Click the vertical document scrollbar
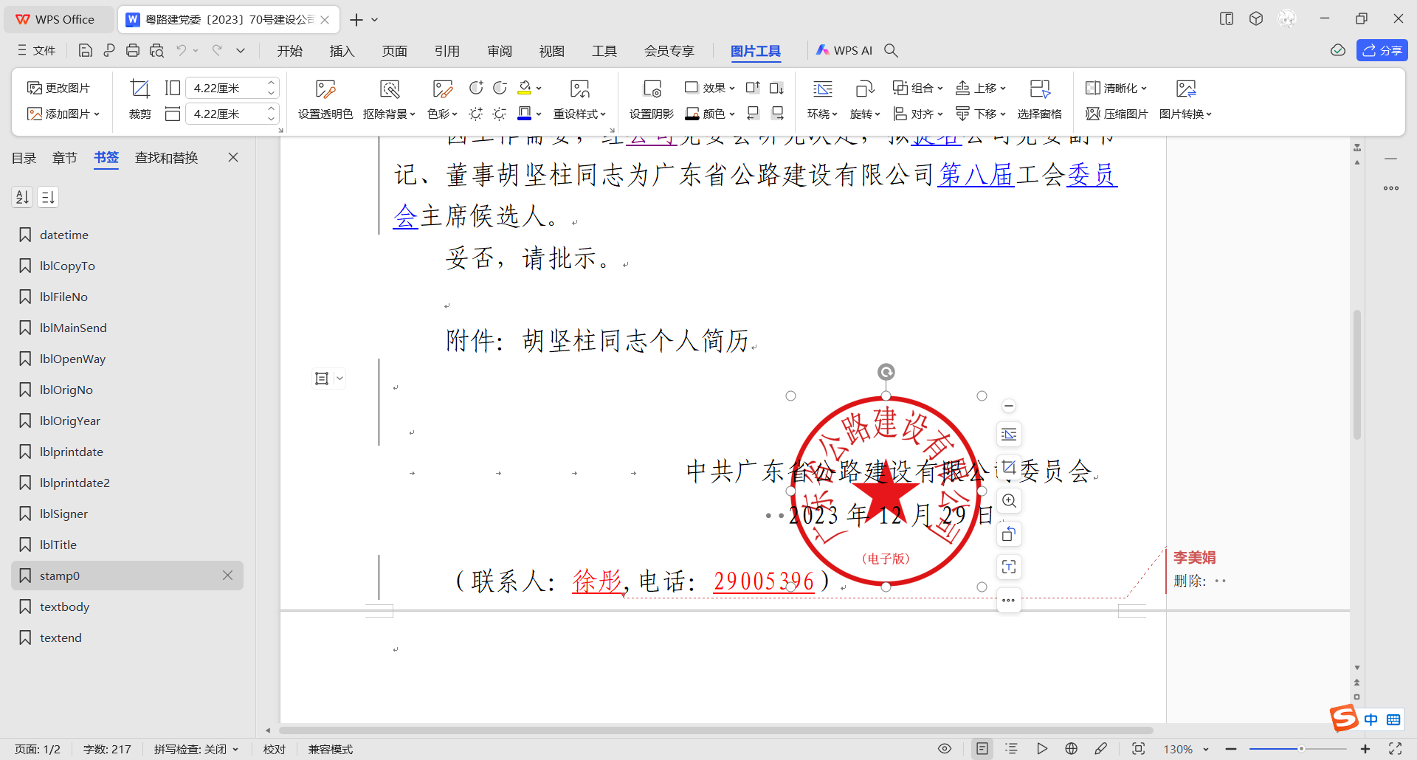Viewport: 1417px width, 760px height. pos(1356,375)
